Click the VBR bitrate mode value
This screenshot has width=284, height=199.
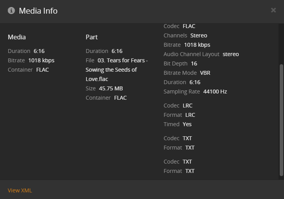click(x=205, y=73)
